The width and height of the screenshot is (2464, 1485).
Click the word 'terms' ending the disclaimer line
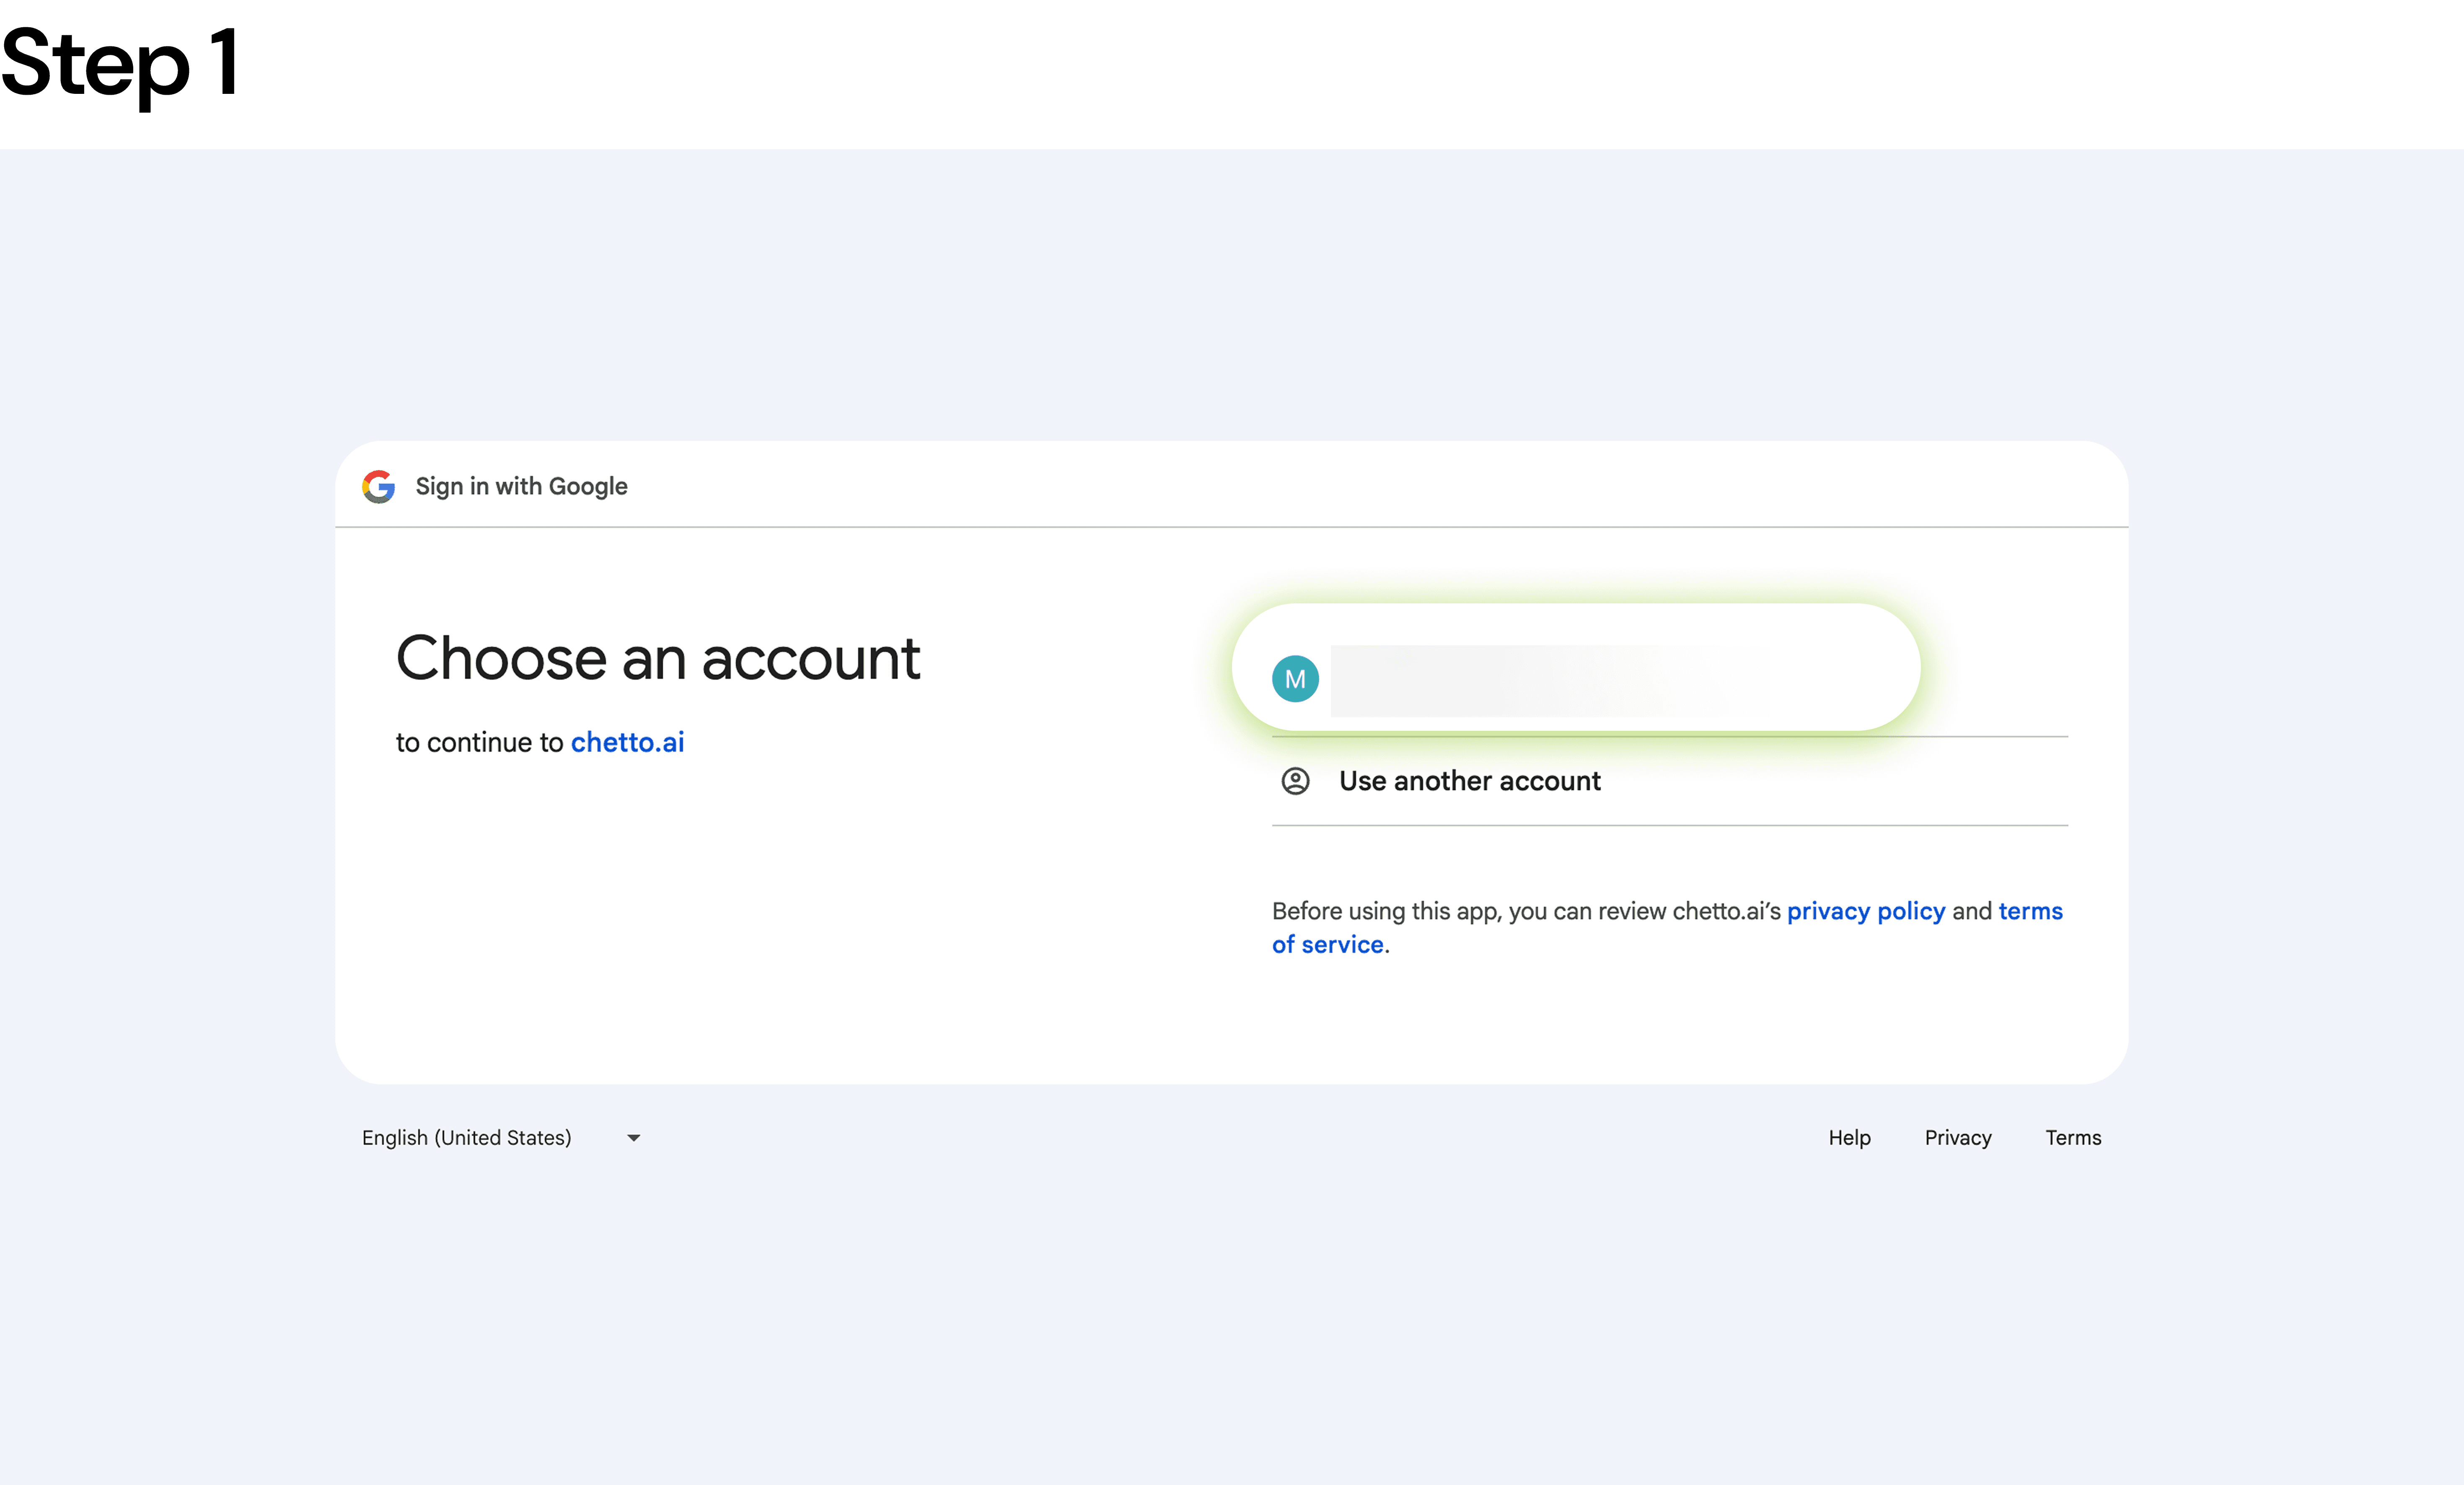click(2030, 911)
